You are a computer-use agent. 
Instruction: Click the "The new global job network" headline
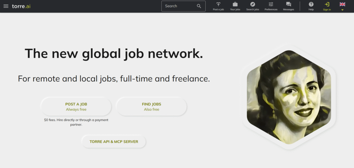pos(114,53)
